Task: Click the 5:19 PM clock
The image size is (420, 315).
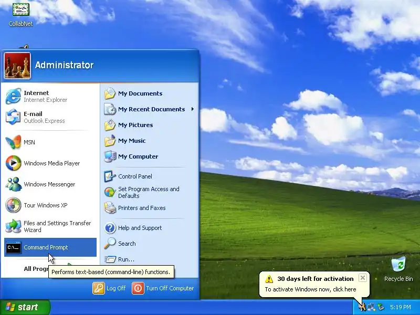Action: pyautogui.click(x=401, y=307)
